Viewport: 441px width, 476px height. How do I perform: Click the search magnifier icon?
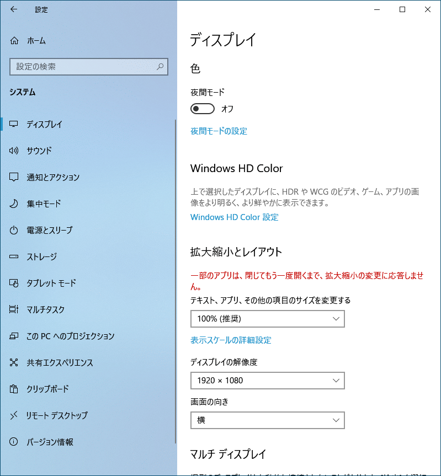160,67
